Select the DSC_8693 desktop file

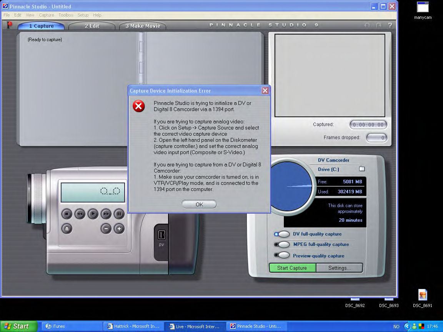pyautogui.click(x=389, y=303)
